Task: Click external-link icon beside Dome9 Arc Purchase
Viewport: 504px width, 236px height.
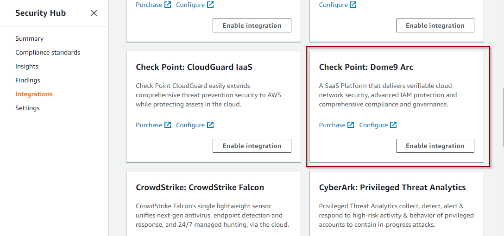Action: [x=351, y=125]
